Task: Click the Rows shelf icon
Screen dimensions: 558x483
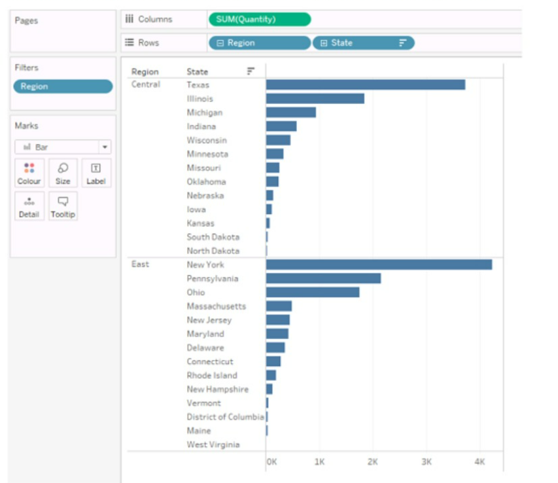Action: pyautogui.click(x=129, y=43)
